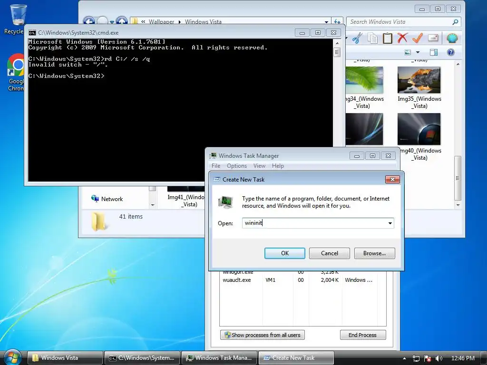
Task: Click the change view picture icon in Explorer
Action: pos(408,52)
